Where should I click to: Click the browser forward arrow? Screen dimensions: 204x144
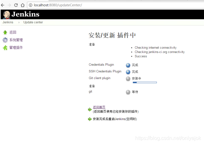pyautogui.click(x=9, y=5)
